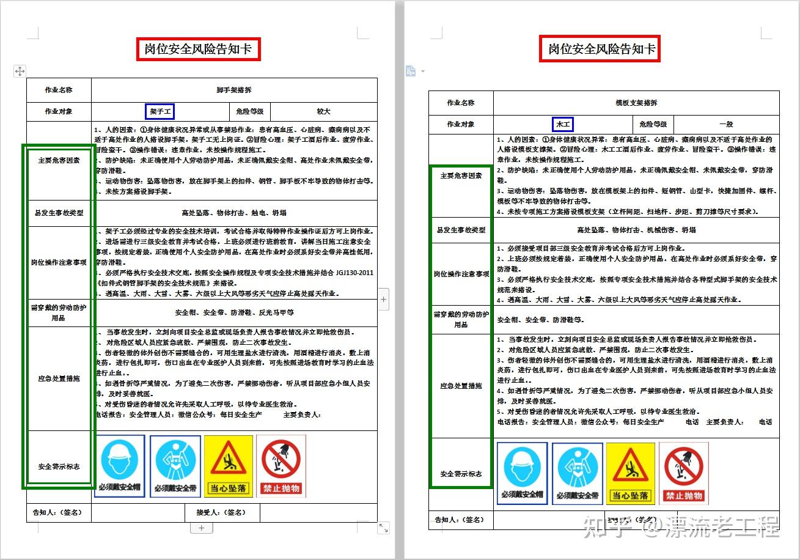Click the 高处坠落、物体打击、触电、坍塌 cell
The image size is (800, 560).
[234, 213]
